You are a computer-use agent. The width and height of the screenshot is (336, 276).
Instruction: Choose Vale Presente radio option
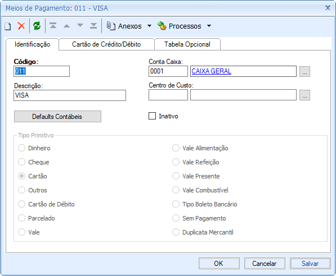click(176, 176)
